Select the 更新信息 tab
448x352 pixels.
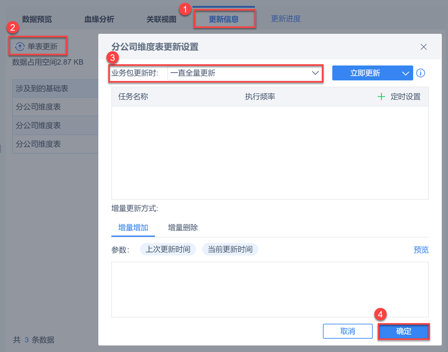pyautogui.click(x=224, y=19)
